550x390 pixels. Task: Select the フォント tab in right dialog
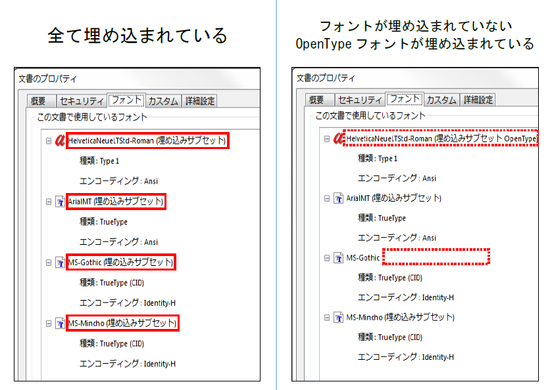click(x=405, y=99)
